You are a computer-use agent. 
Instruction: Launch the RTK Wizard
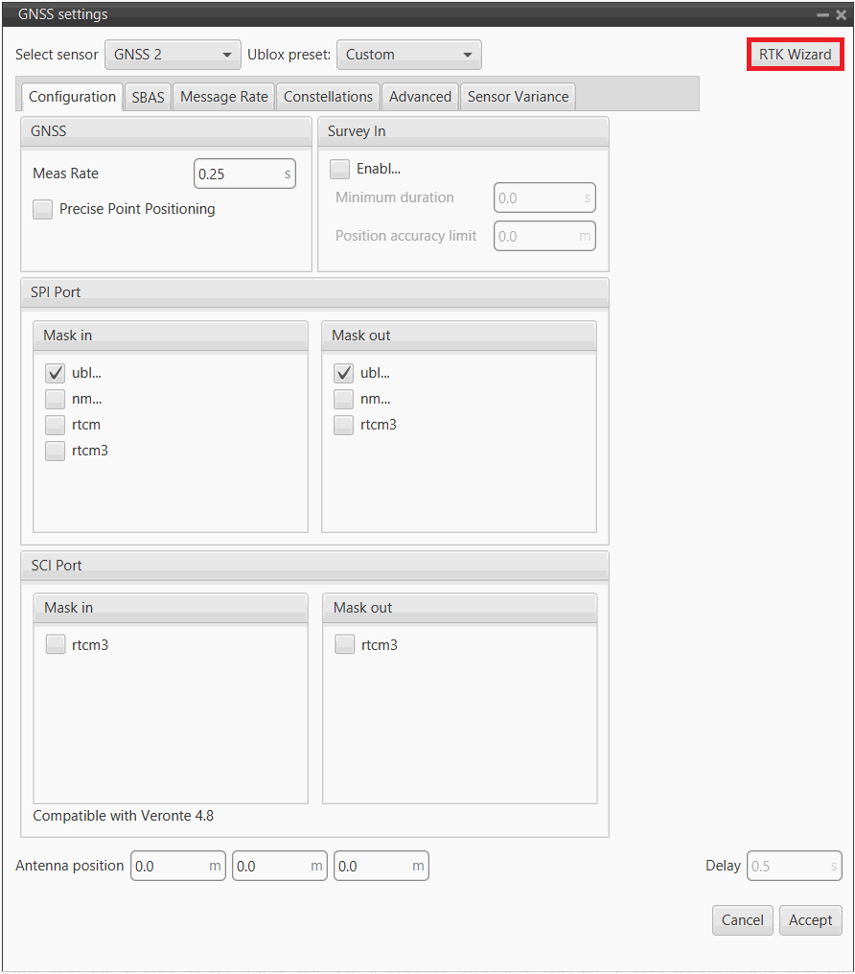(x=795, y=55)
